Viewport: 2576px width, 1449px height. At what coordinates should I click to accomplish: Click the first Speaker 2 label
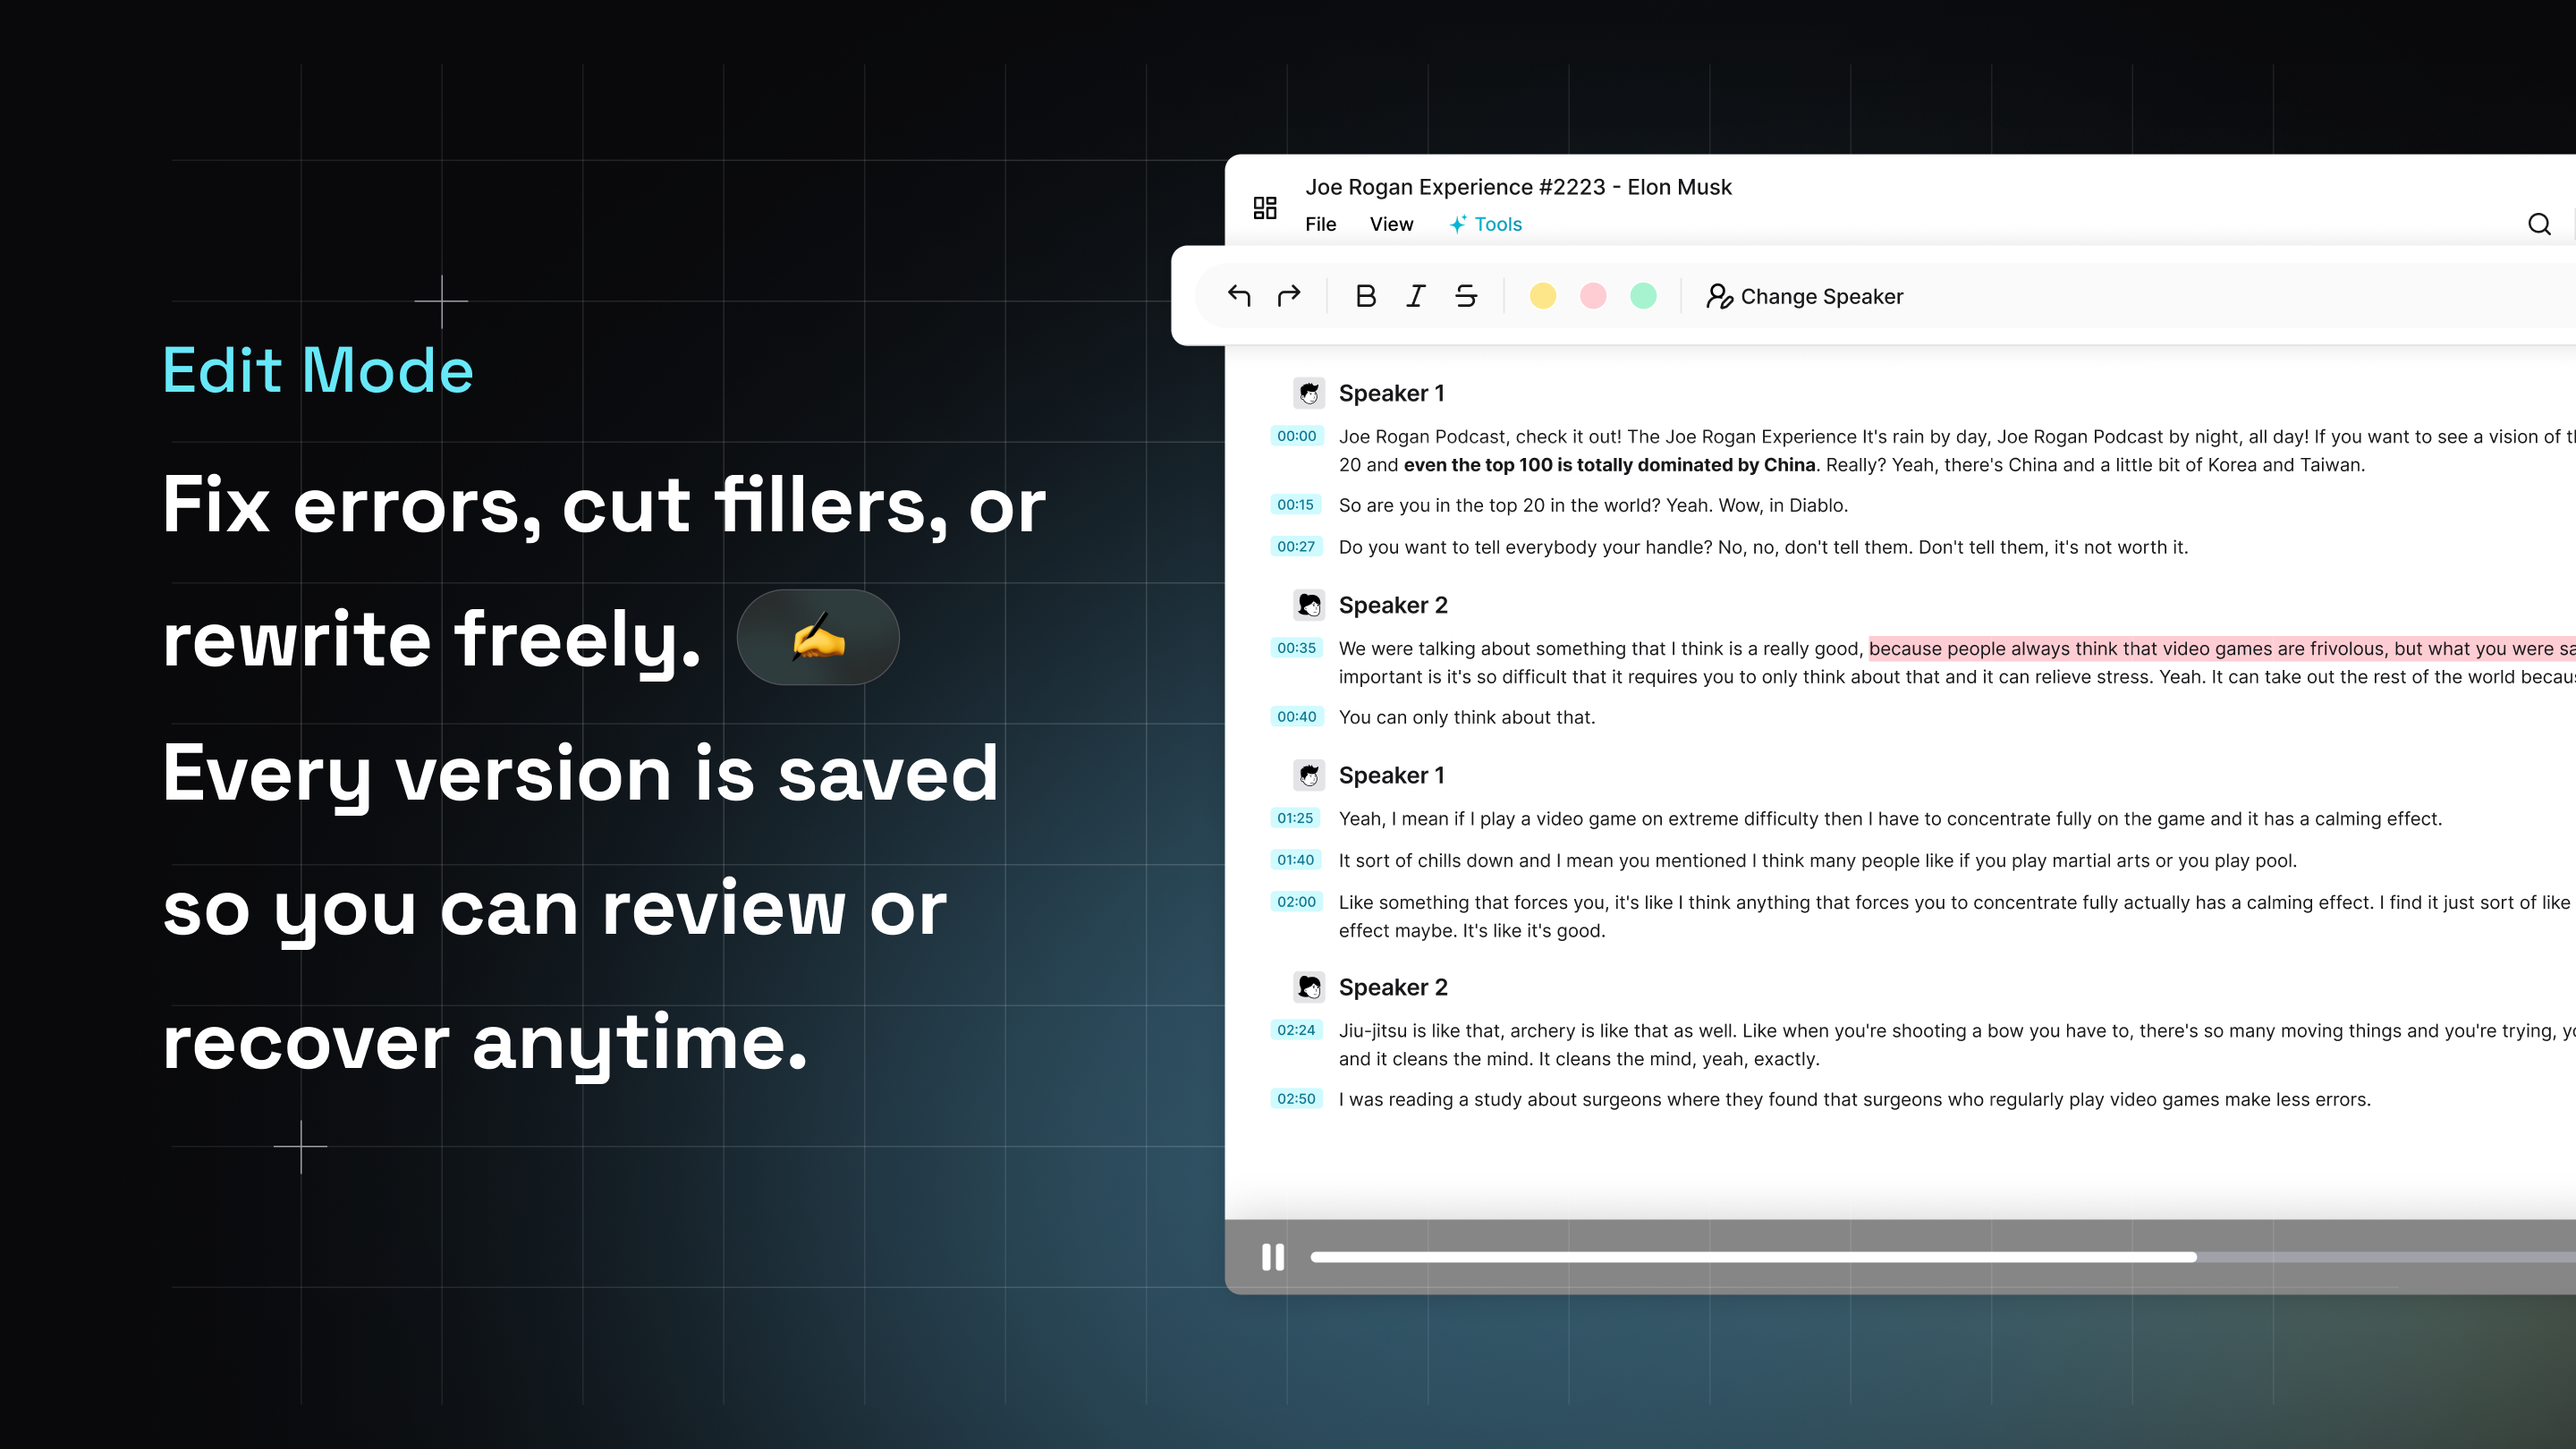coord(1393,605)
